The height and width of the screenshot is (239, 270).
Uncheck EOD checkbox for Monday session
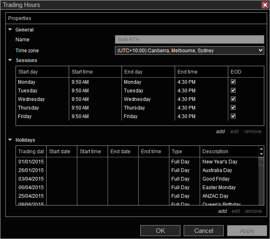233,82
